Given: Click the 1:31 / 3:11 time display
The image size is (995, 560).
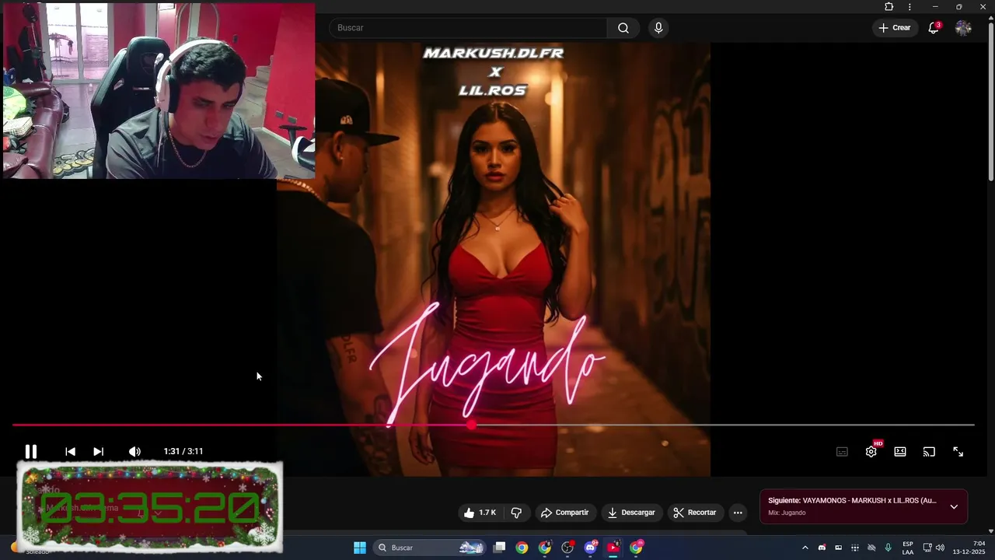Looking at the screenshot, I should point(183,451).
